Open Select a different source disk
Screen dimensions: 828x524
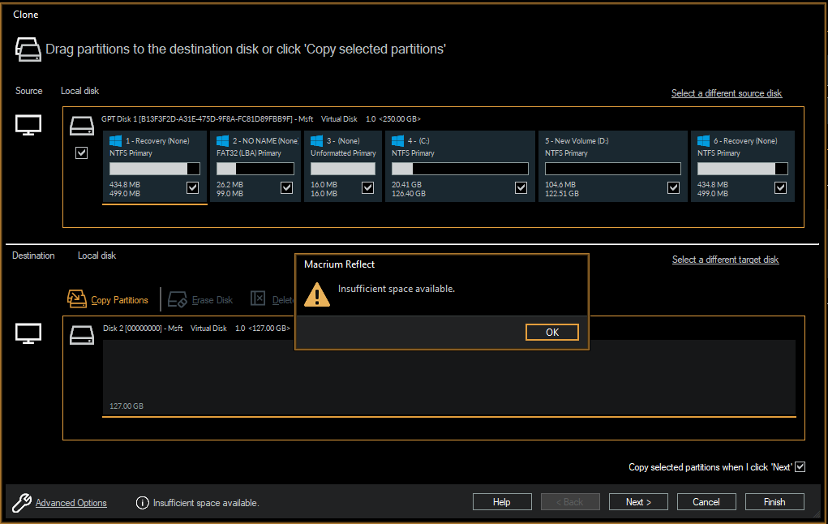[726, 93]
